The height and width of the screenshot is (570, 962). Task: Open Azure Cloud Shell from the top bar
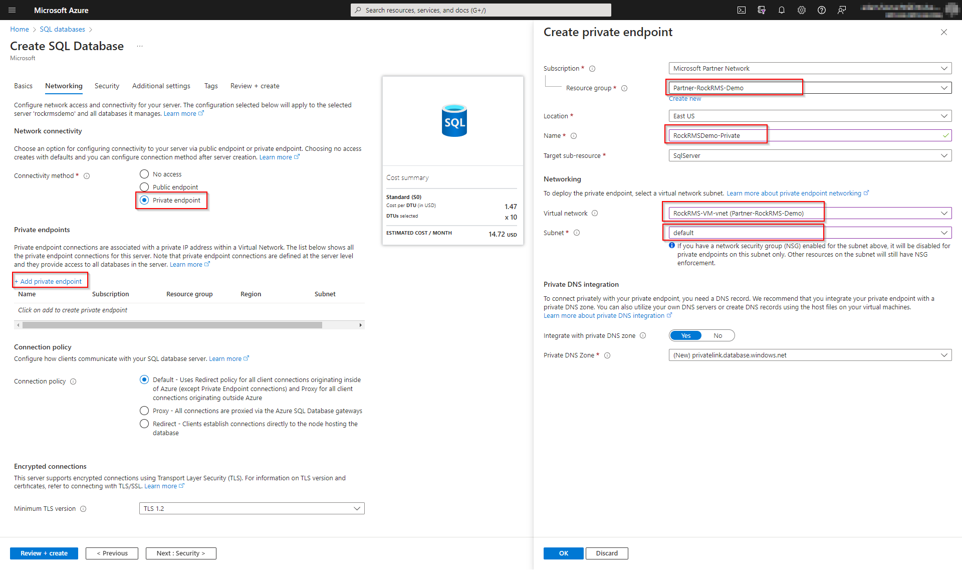click(x=742, y=10)
